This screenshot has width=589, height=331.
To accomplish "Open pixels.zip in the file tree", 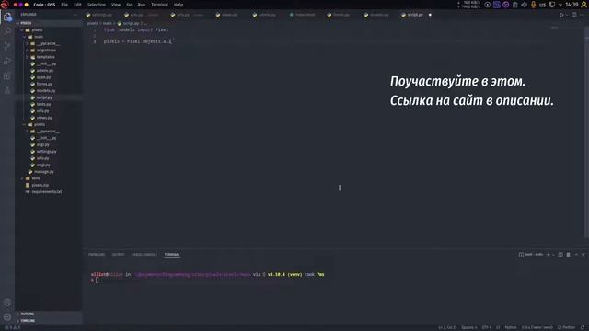I will coord(40,185).
